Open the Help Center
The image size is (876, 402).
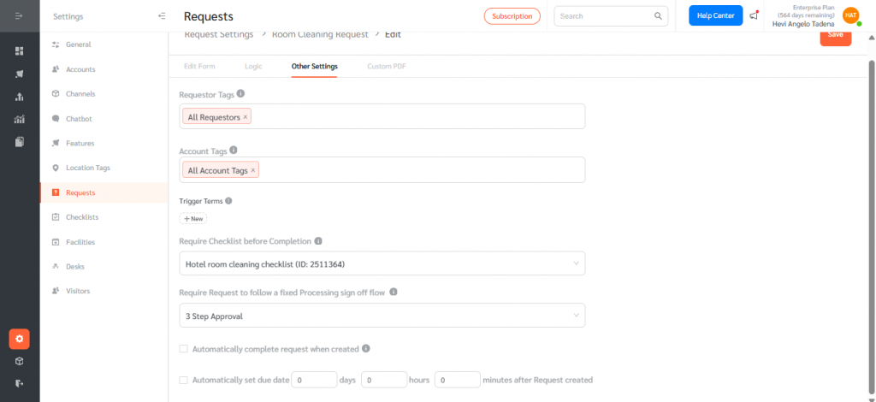coord(715,16)
